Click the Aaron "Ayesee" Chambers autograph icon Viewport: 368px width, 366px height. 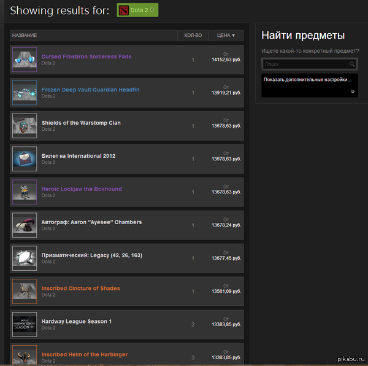tap(25, 225)
